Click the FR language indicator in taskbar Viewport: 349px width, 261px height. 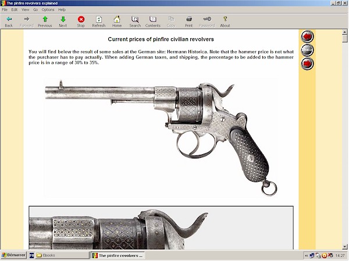(x=31, y=255)
